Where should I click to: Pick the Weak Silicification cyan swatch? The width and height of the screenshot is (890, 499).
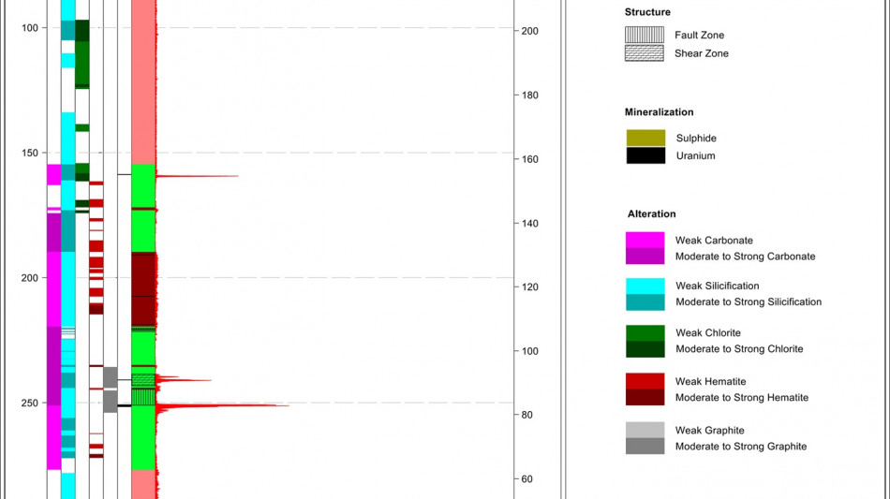[x=645, y=286]
